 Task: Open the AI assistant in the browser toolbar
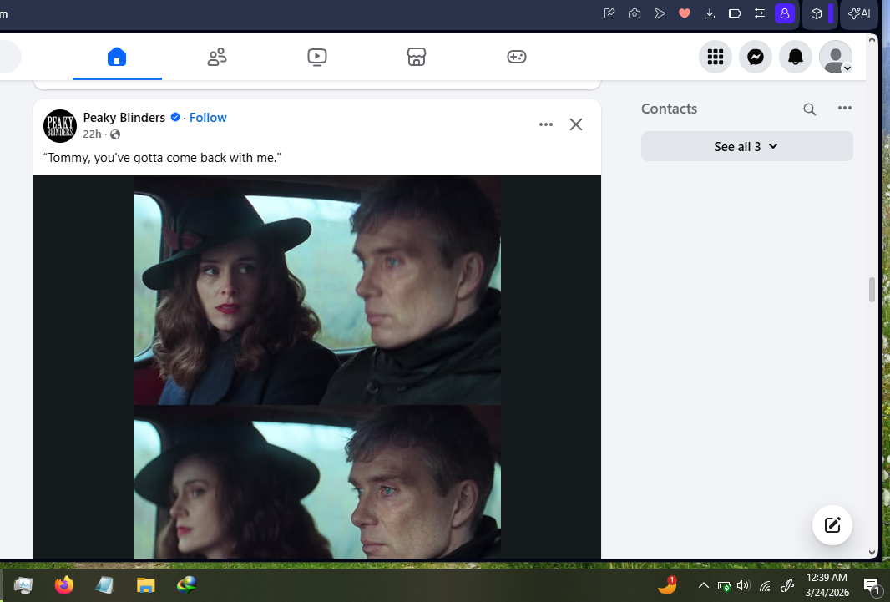[858, 13]
